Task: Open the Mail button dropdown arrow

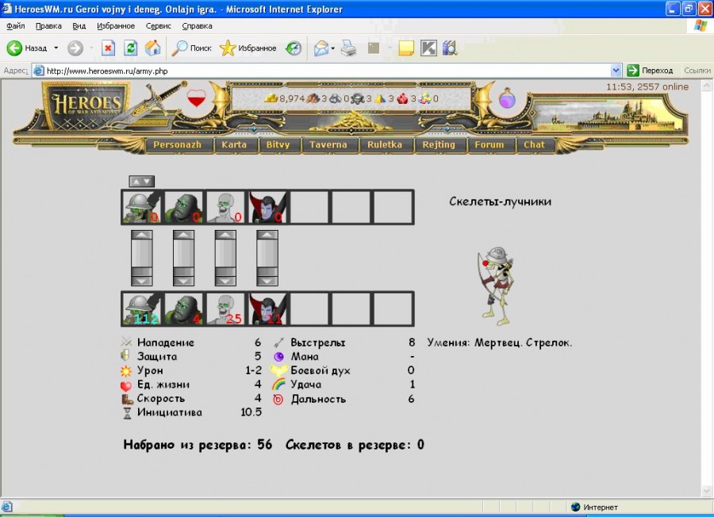Action: pyautogui.click(x=333, y=48)
